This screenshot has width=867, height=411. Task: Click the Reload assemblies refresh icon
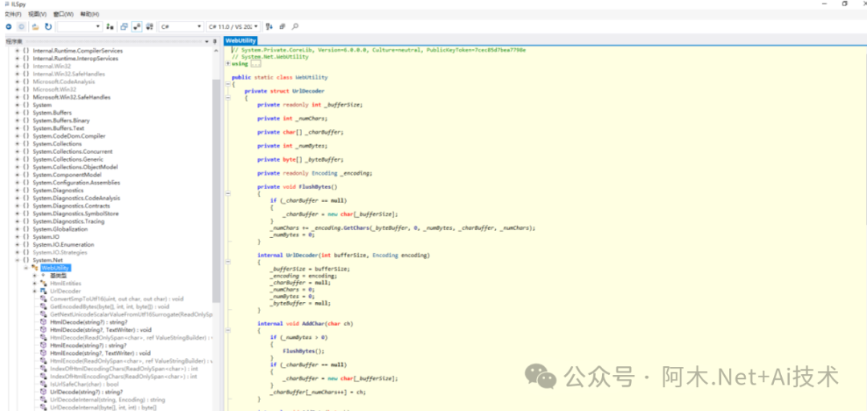click(x=48, y=26)
